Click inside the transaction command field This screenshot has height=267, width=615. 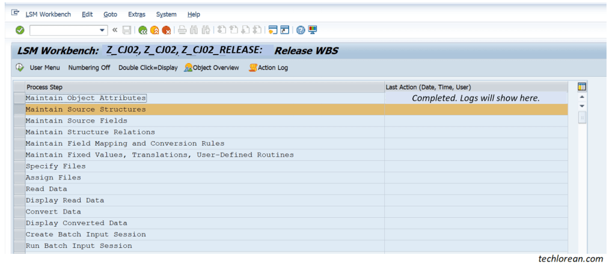[64, 30]
